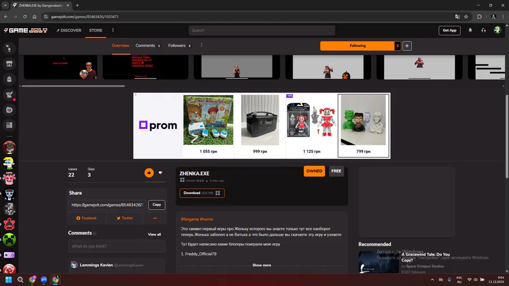Image resolution: width=509 pixels, height=286 pixels.
Task: Open the figurine busts ad priced 799 грн
Action: point(363,125)
